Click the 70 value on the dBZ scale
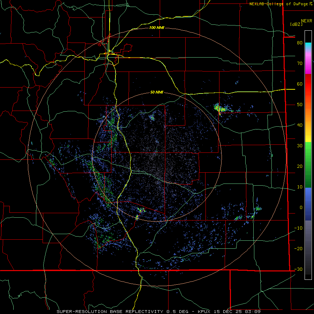The image size is (314, 314). 300,63
